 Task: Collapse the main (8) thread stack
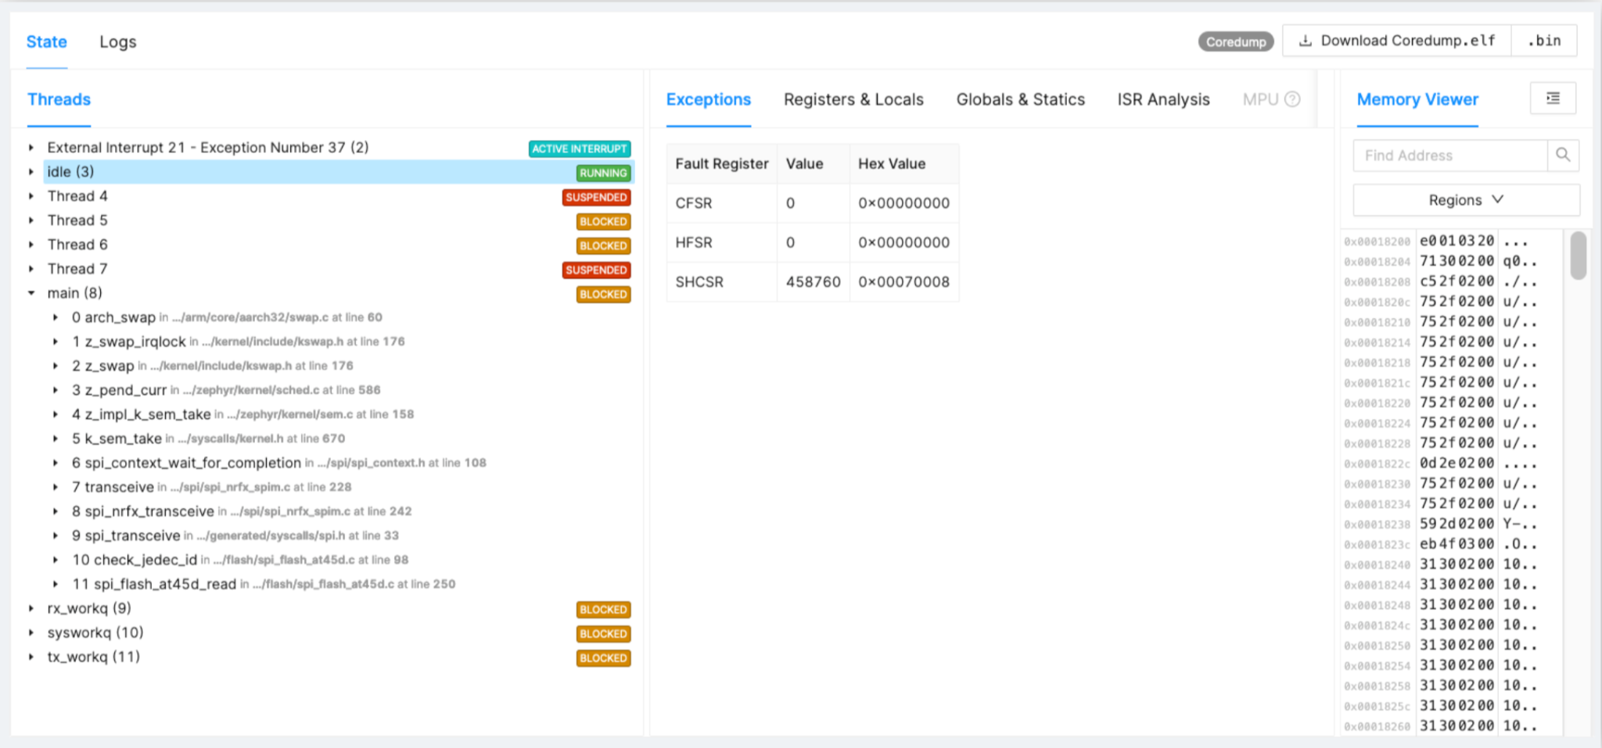coord(31,292)
